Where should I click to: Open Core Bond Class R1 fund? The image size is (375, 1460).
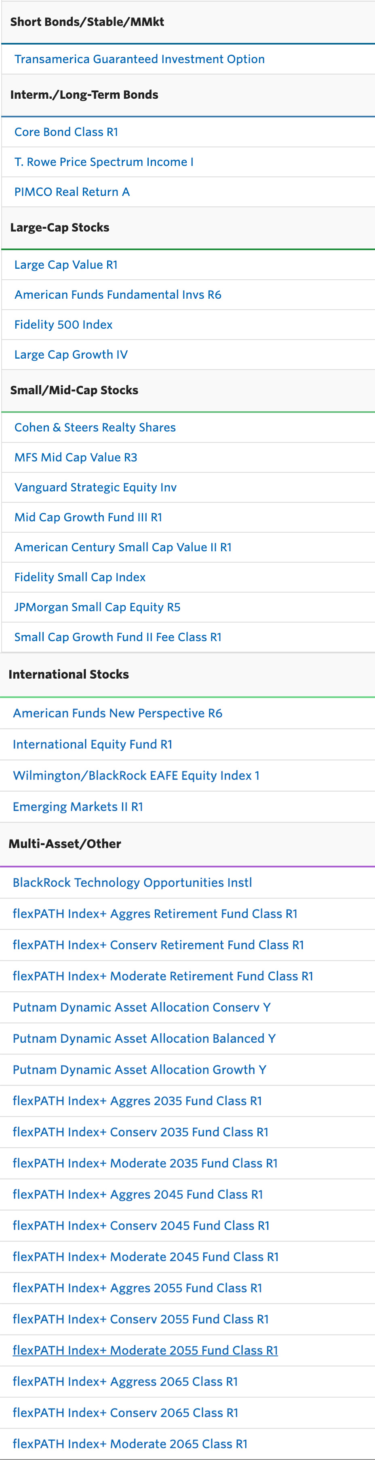(66, 132)
